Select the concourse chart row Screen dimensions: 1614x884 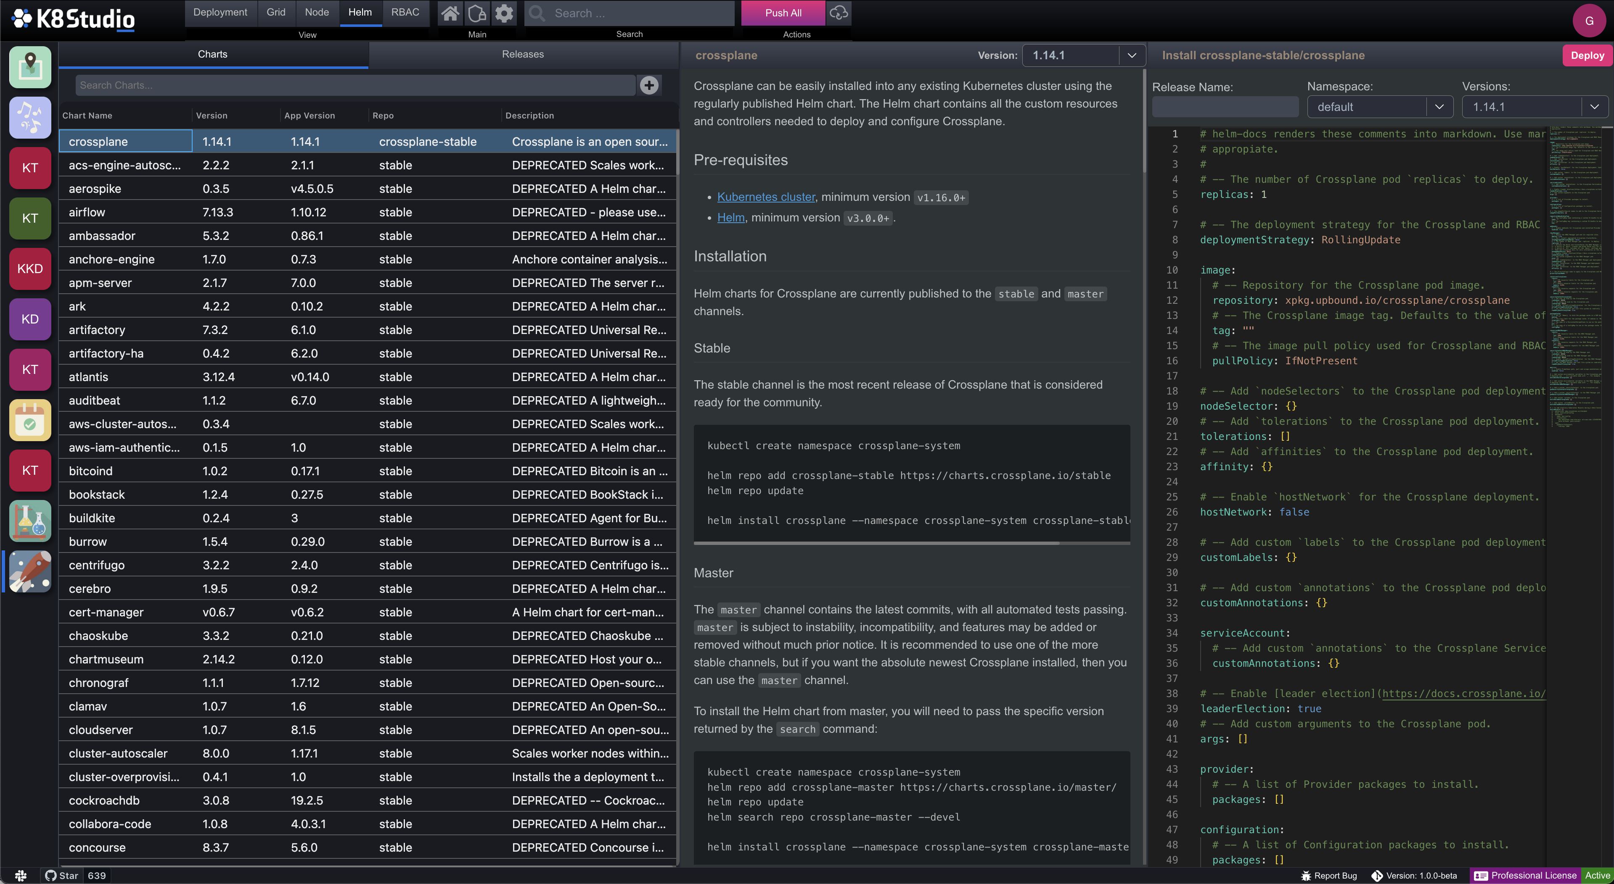(368, 848)
